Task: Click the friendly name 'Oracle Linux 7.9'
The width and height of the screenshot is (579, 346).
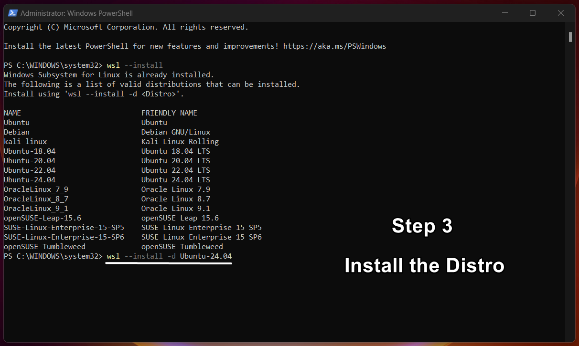Action: pyautogui.click(x=176, y=189)
